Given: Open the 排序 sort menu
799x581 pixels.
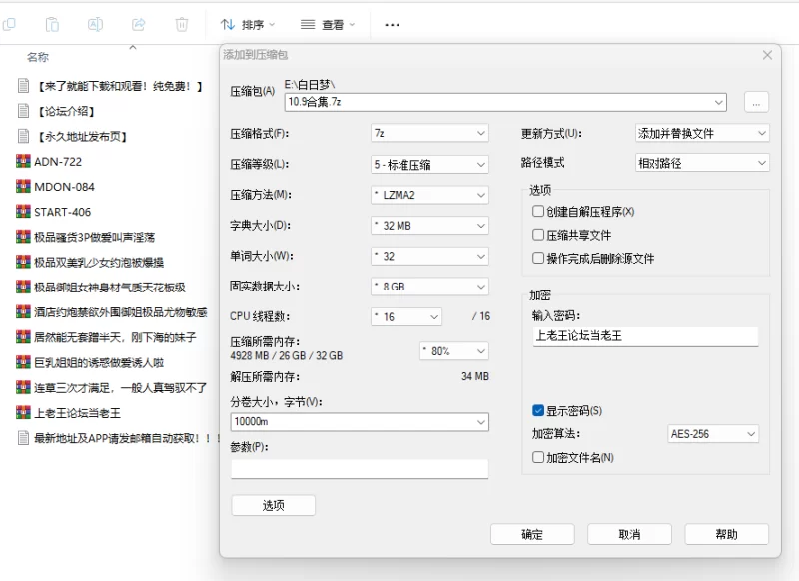Looking at the screenshot, I should pos(248,24).
